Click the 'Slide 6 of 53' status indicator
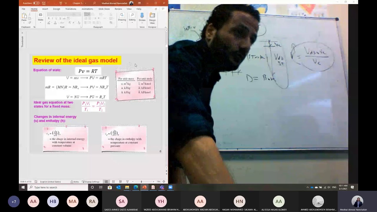Image resolution: width=377 pixels, height=212 pixels. pyautogui.click(x=26, y=182)
